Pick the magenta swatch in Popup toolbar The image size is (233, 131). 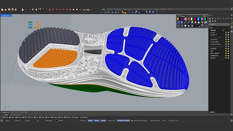tap(203, 19)
